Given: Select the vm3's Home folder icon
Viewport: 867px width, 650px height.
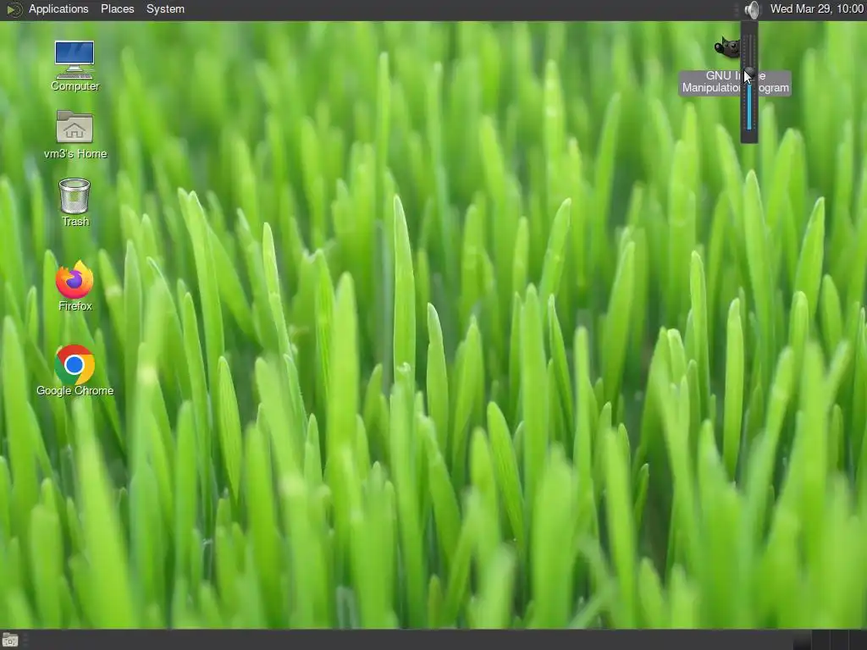Looking at the screenshot, I should coord(75,127).
